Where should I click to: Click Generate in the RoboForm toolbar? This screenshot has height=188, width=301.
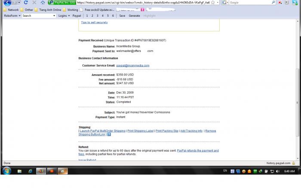click(x=134, y=16)
